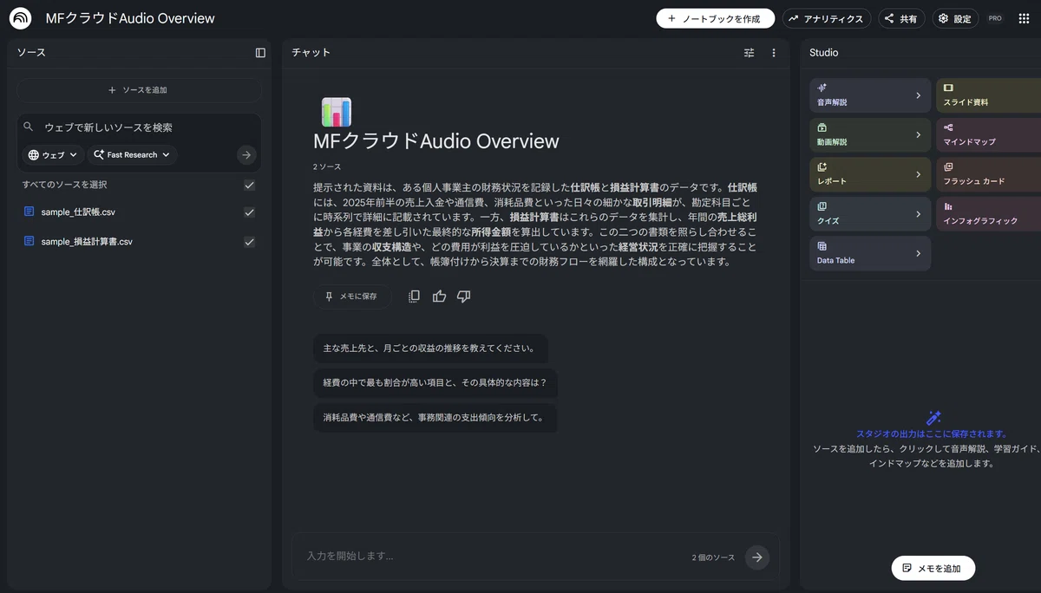Expand Data Table options chevron

(919, 254)
